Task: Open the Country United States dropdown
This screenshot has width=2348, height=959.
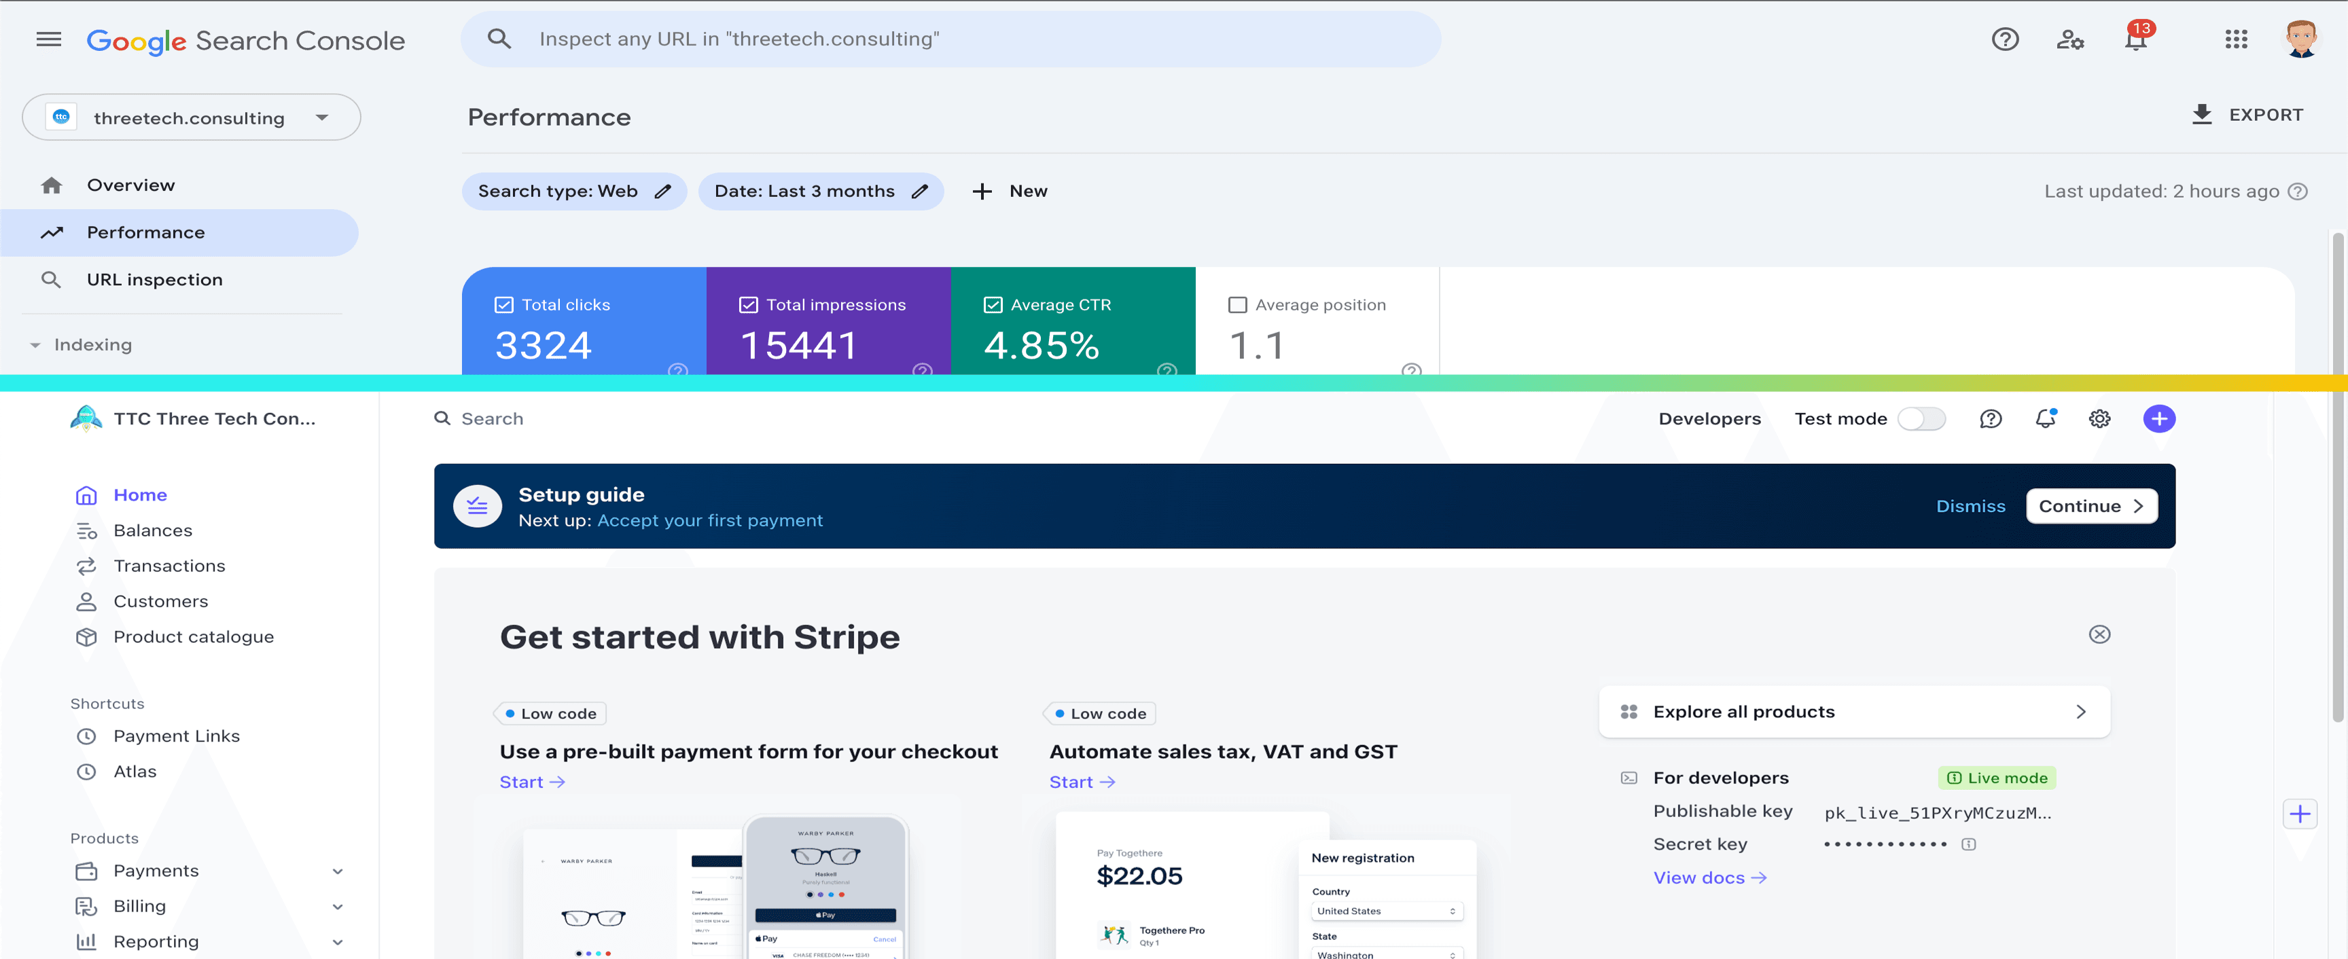Action: [1387, 911]
